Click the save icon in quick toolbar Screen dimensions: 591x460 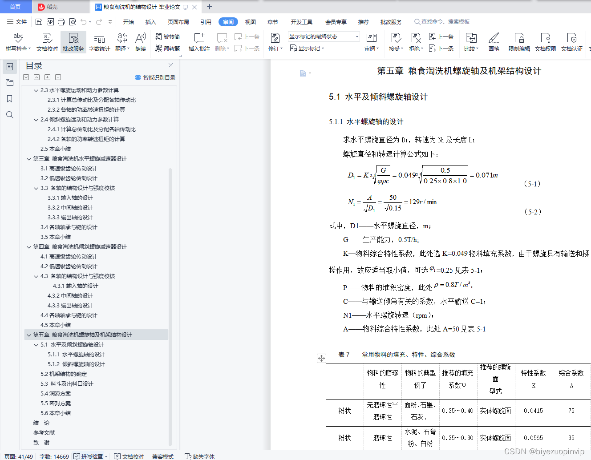click(x=39, y=22)
